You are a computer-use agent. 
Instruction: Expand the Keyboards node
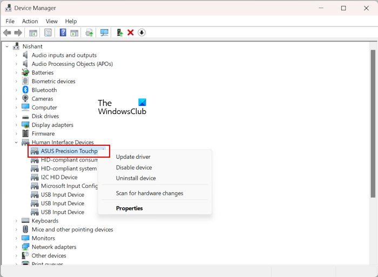pyautogui.click(x=16, y=221)
